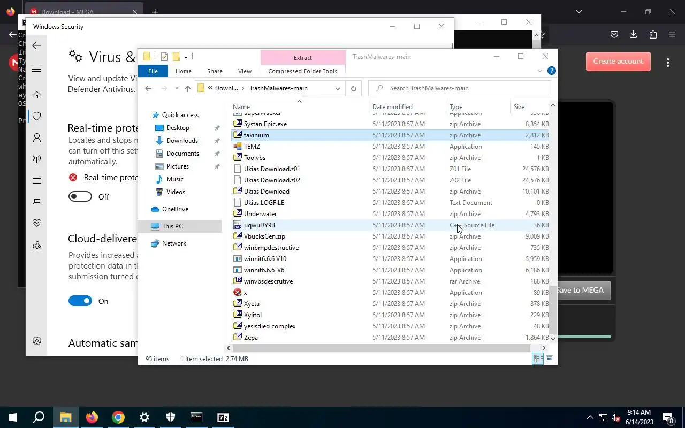Click the vertical scrollbar thumb in file list
This screenshot has height=428, width=685.
tap(553, 309)
